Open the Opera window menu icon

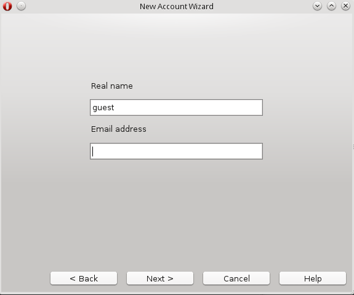click(x=7, y=6)
